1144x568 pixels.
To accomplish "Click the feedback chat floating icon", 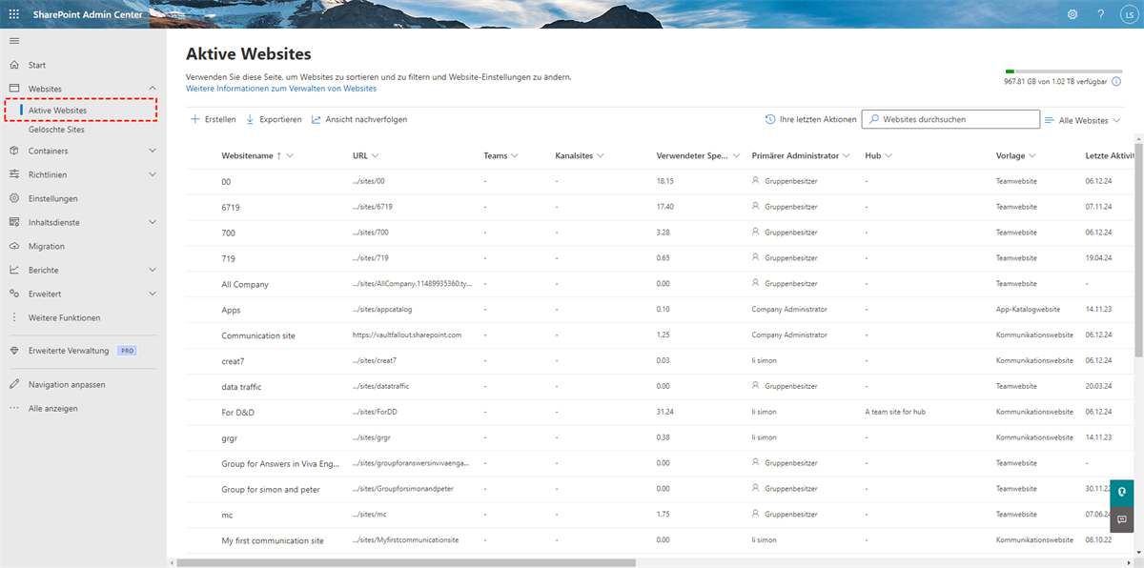I will pos(1122,519).
